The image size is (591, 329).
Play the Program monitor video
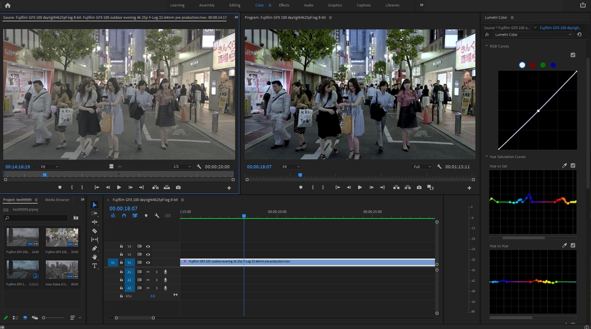[x=360, y=187]
